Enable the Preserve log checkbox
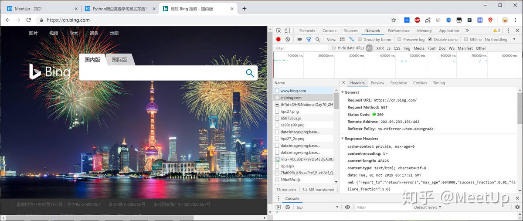The height and width of the screenshot is (221, 523). coord(400,39)
